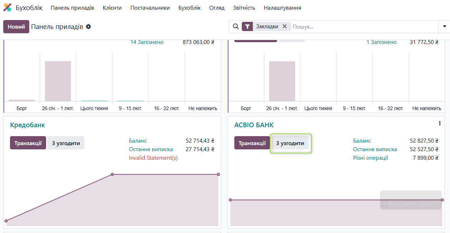Click Транзакції button on Кредобанк card
450x233 pixels.
tap(28, 143)
